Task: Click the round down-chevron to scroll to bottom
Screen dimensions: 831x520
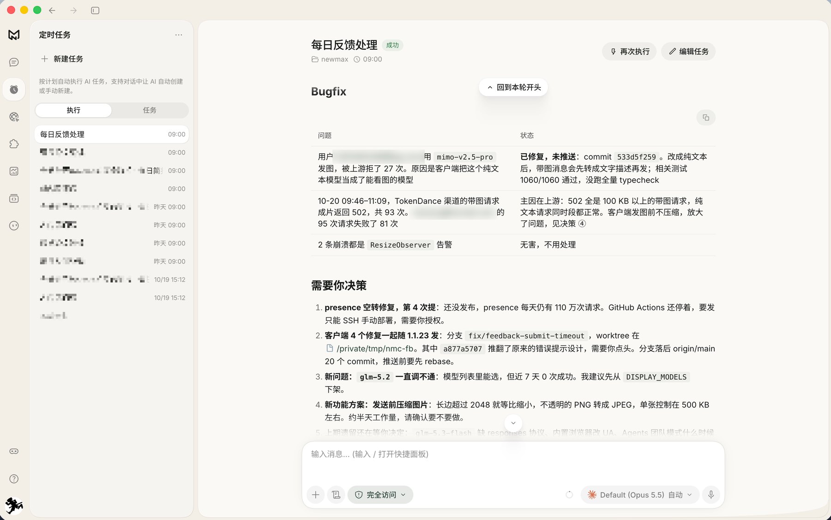Action: click(x=513, y=423)
